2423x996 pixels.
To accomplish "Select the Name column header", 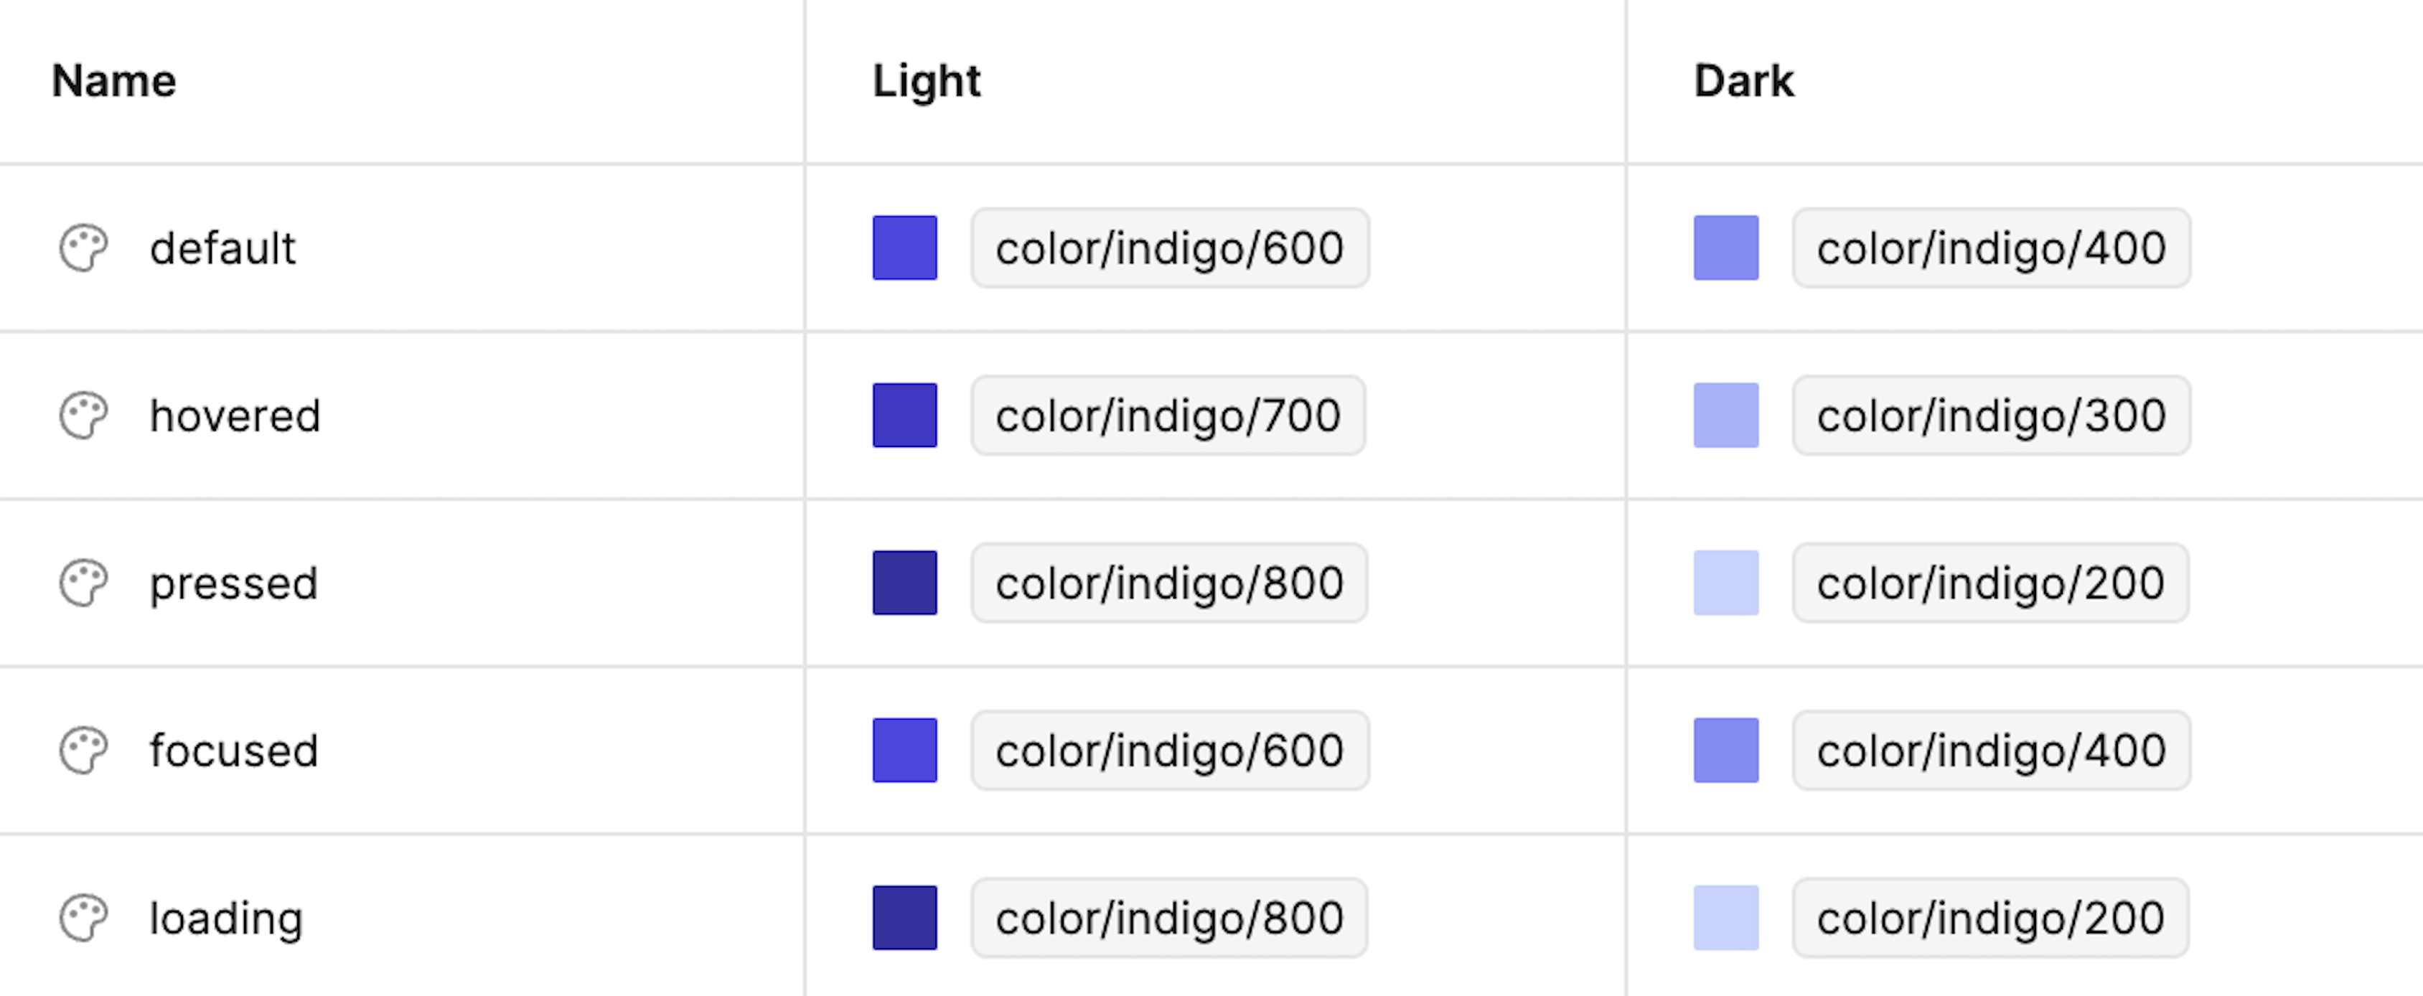I will [x=114, y=81].
